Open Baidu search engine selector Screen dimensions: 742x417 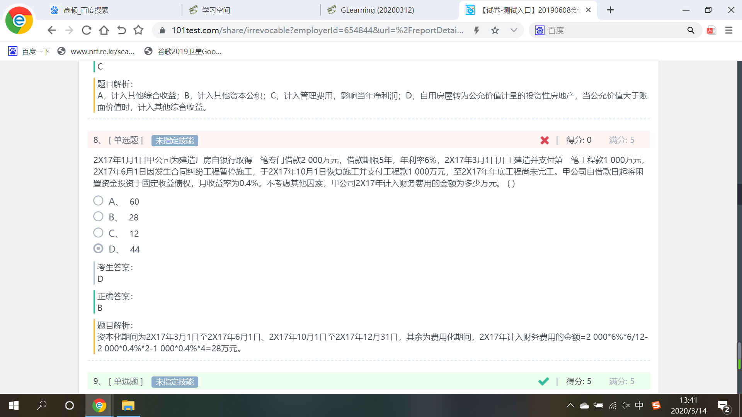[x=540, y=30]
